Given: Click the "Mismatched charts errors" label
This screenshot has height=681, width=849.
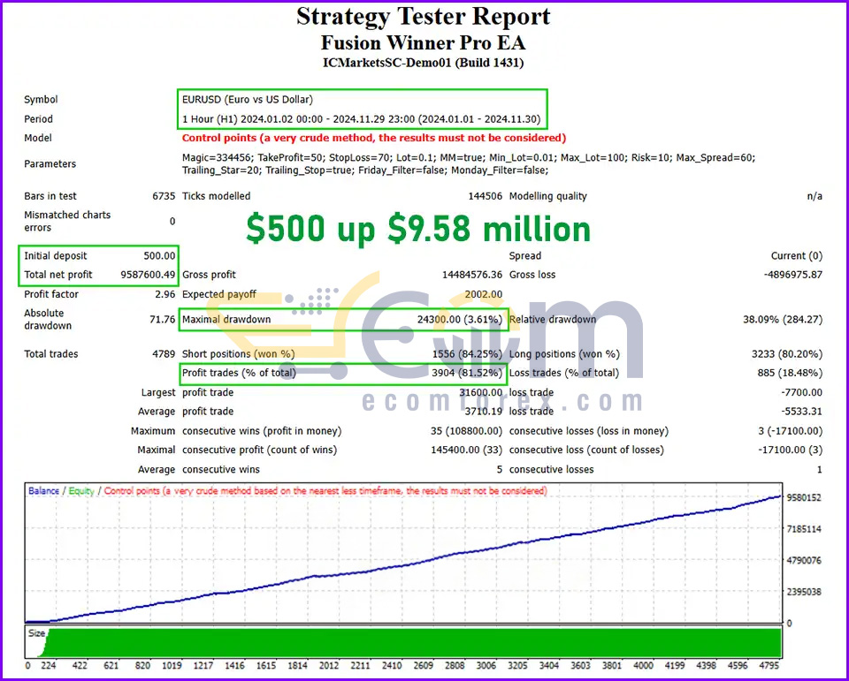Looking at the screenshot, I should click(x=67, y=221).
